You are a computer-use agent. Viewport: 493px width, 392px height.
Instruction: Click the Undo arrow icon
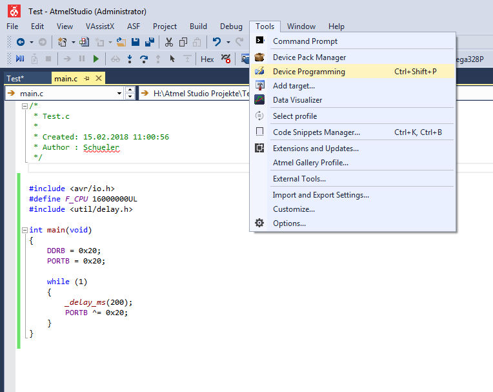(x=217, y=42)
